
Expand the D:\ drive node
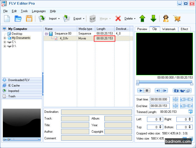click(x=5, y=46)
